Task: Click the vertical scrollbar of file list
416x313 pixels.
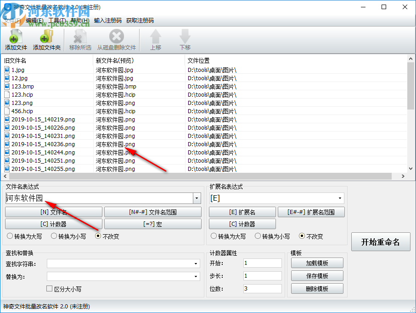Action: click(x=410, y=86)
